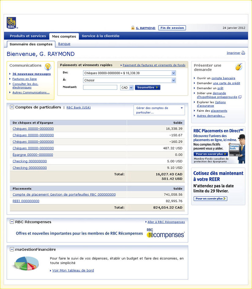The image size is (252, 289).
Task: Click the 16,027.43 CAD total value
Action: tap(169, 174)
